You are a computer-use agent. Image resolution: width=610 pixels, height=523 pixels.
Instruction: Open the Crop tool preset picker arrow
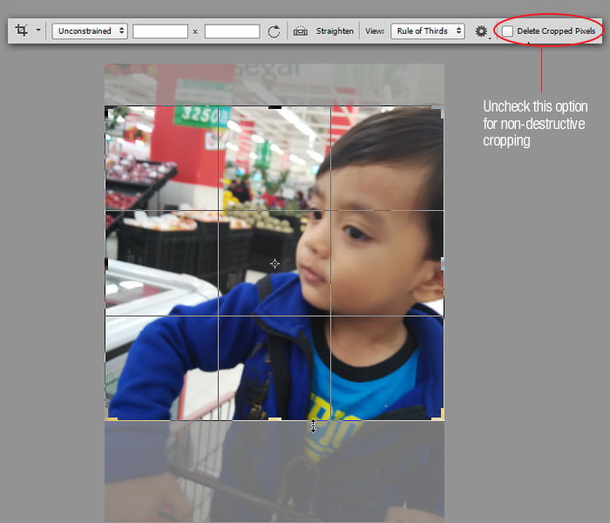tap(37, 31)
